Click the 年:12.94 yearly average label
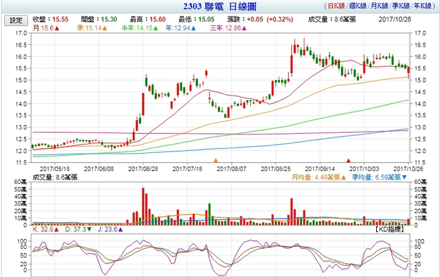The height and width of the screenshot is (277, 440). pyautogui.click(x=178, y=28)
